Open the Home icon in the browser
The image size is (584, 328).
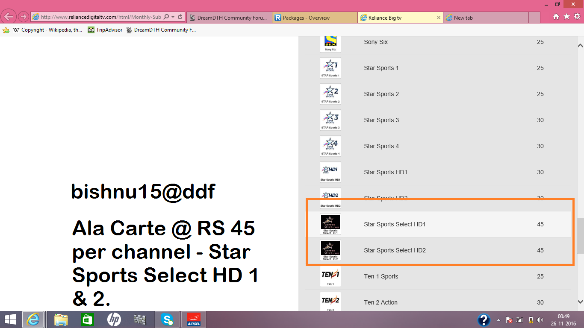point(556,17)
